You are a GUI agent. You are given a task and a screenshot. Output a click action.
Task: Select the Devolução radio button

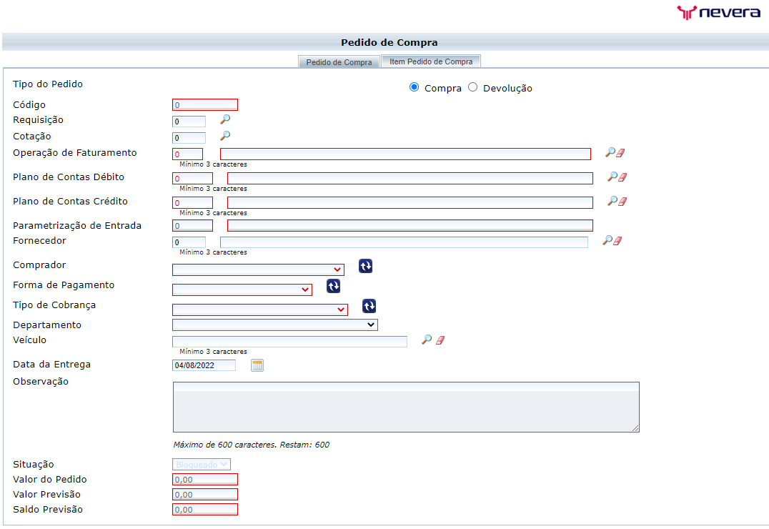click(472, 86)
